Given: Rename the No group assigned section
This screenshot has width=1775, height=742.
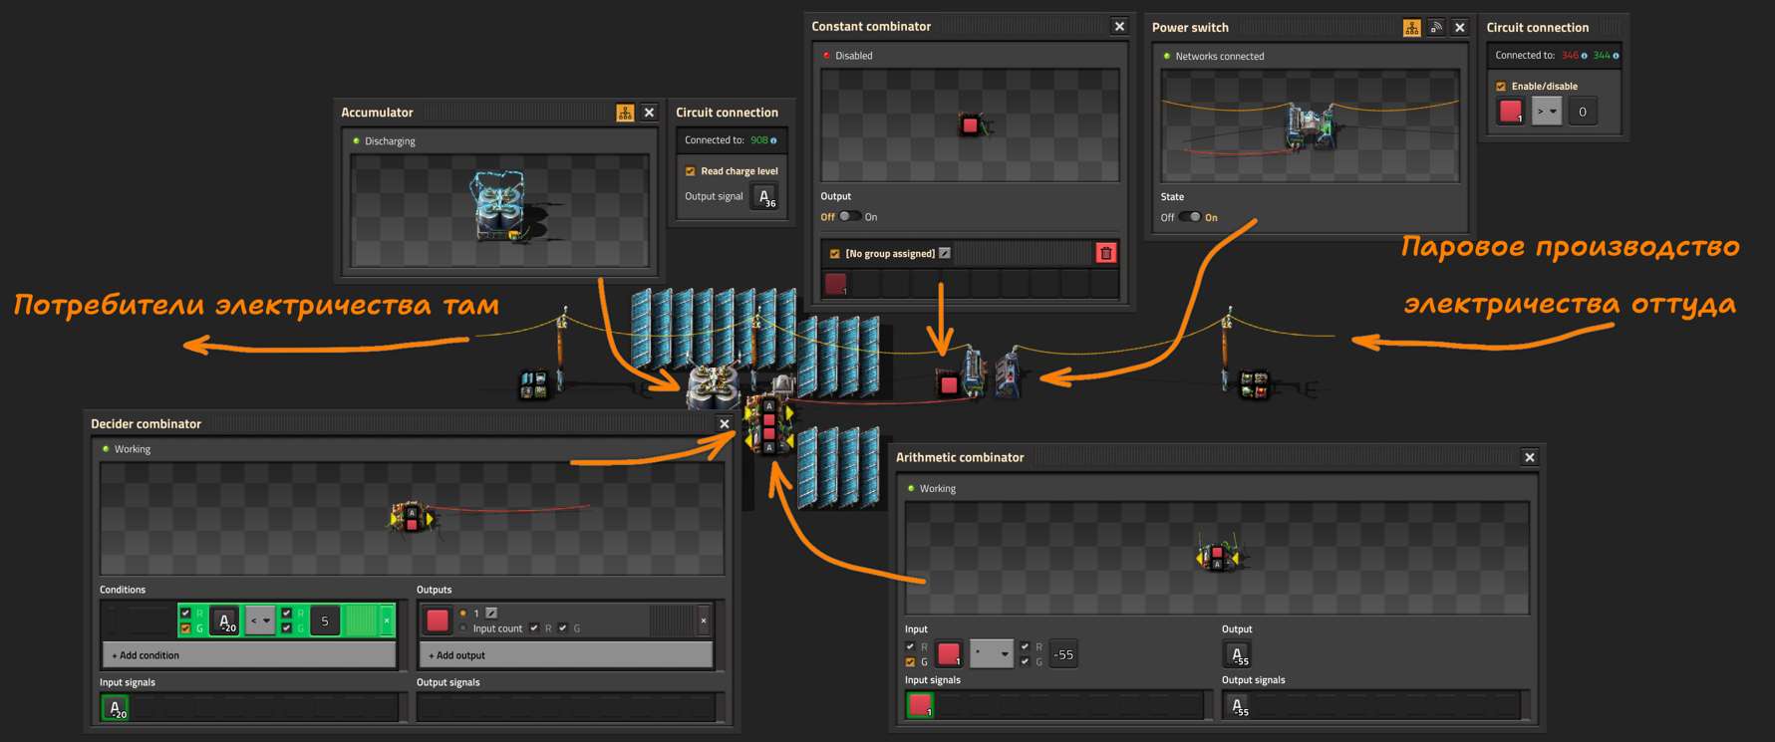Looking at the screenshot, I should tap(945, 253).
